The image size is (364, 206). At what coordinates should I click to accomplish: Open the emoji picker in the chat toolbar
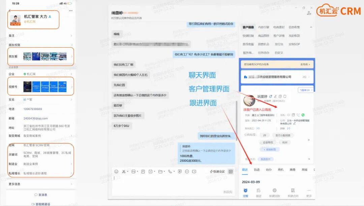[116, 171]
